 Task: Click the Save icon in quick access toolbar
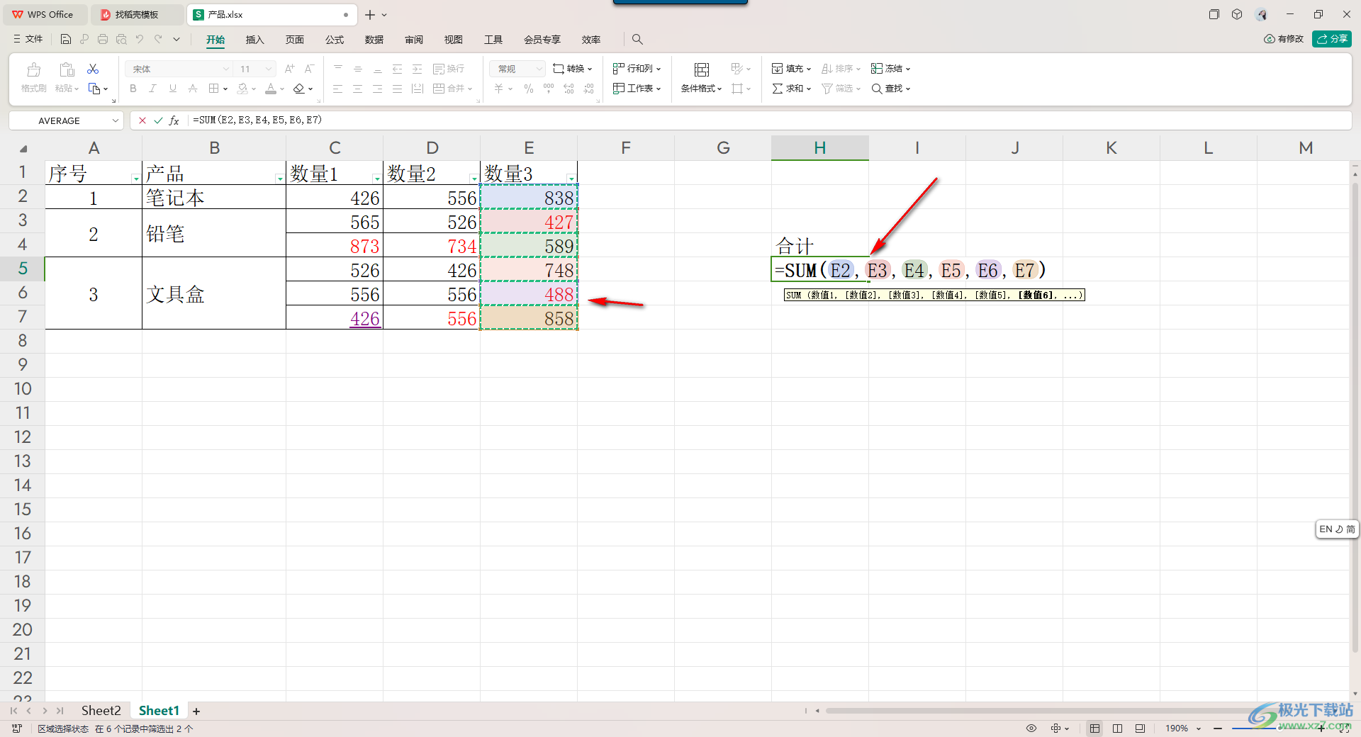click(x=66, y=40)
